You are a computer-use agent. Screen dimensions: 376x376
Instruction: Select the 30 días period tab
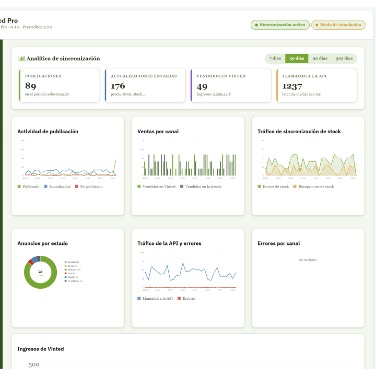[297, 58]
